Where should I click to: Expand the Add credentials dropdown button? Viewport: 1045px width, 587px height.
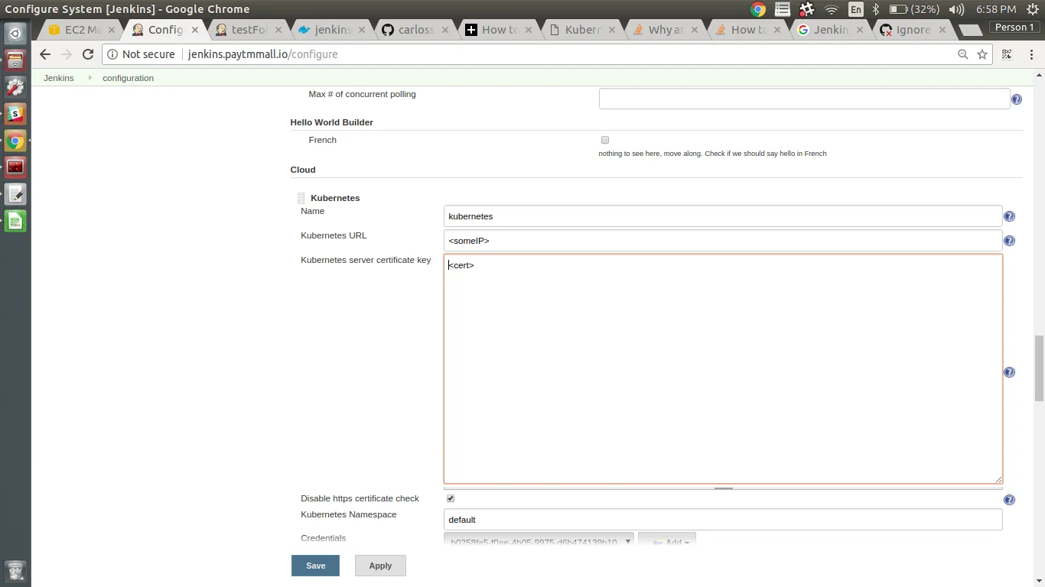[x=667, y=541]
